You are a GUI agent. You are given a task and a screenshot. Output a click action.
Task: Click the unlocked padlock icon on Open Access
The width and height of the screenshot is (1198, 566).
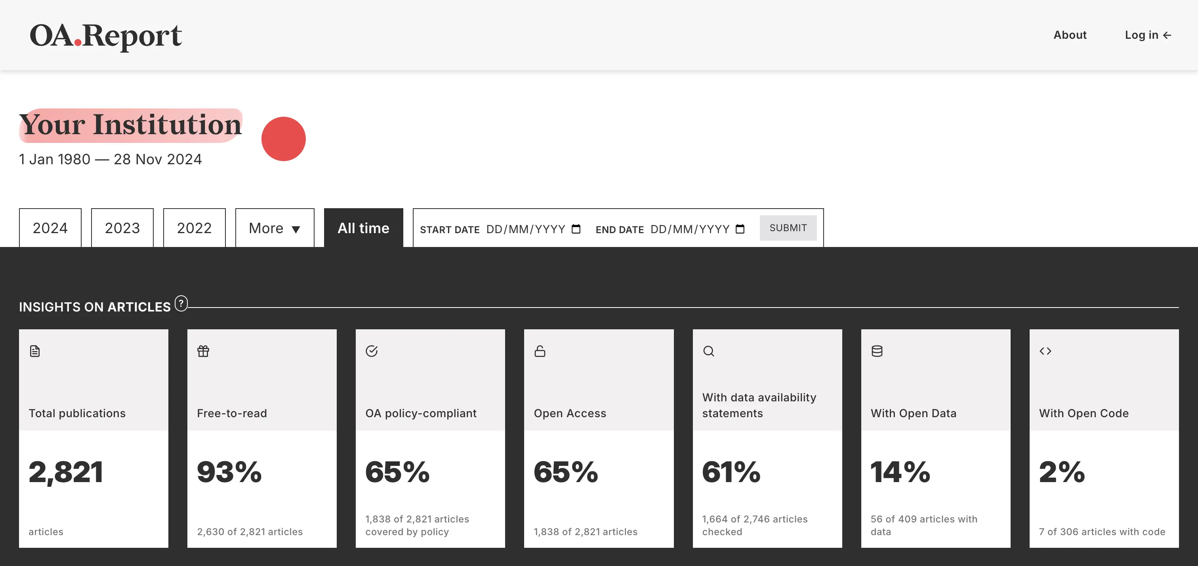pos(540,351)
